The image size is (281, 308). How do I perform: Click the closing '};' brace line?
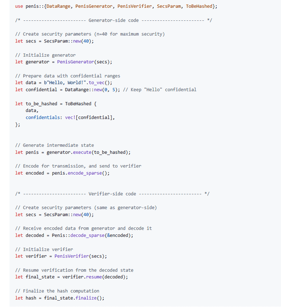point(18,124)
